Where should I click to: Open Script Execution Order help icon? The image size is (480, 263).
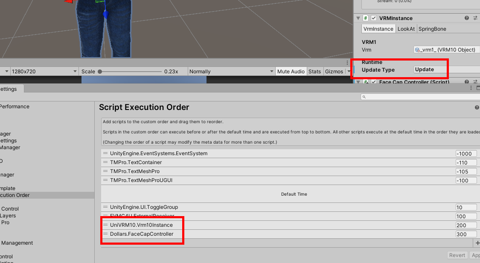click(477, 107)
